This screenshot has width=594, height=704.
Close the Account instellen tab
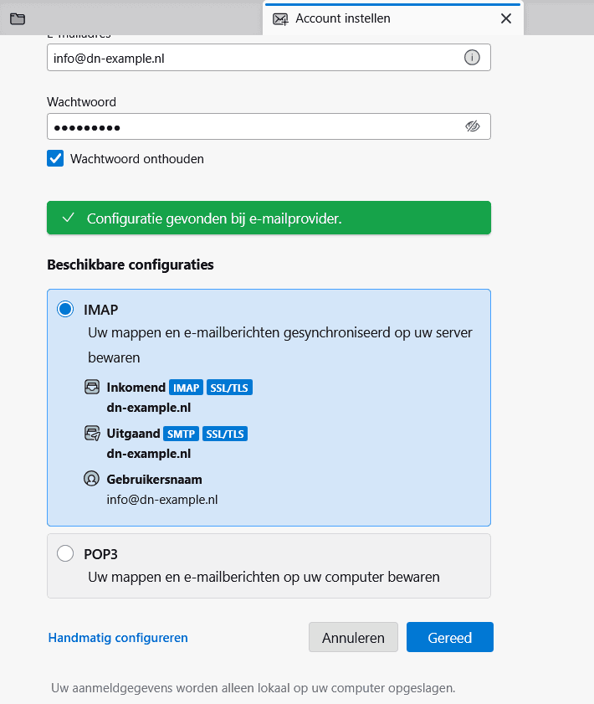pyautogui.click(x=505, y=18)
